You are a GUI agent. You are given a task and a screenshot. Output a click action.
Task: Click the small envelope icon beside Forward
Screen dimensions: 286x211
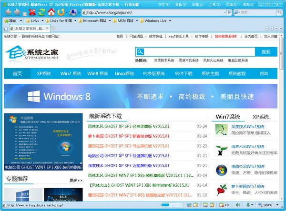tap(25, 14)
